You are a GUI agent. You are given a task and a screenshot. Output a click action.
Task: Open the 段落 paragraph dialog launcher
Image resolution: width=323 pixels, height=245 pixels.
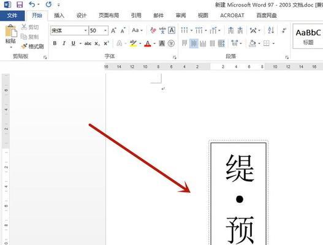(287, 57)
